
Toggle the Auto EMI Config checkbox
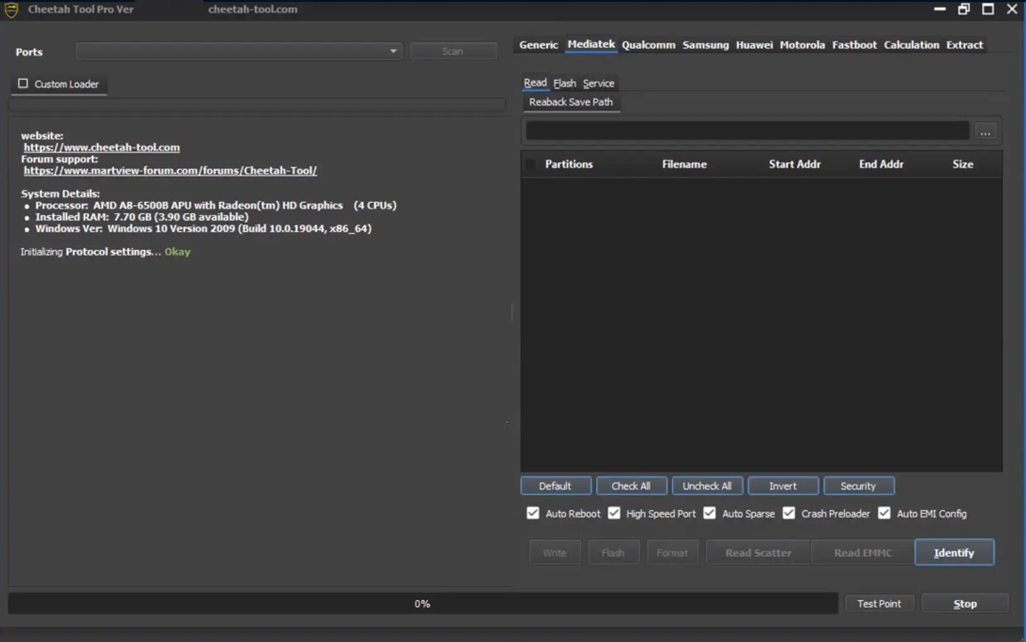click(884, 513)
